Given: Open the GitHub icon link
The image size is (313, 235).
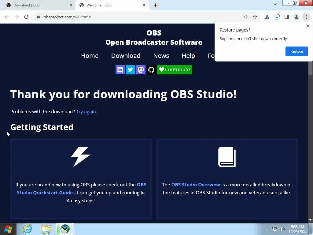Looking at the screenshot, I should point(151,70).
